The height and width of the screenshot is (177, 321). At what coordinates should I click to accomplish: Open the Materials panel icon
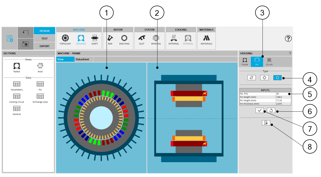pyautogui.click(x=206, y=38)
